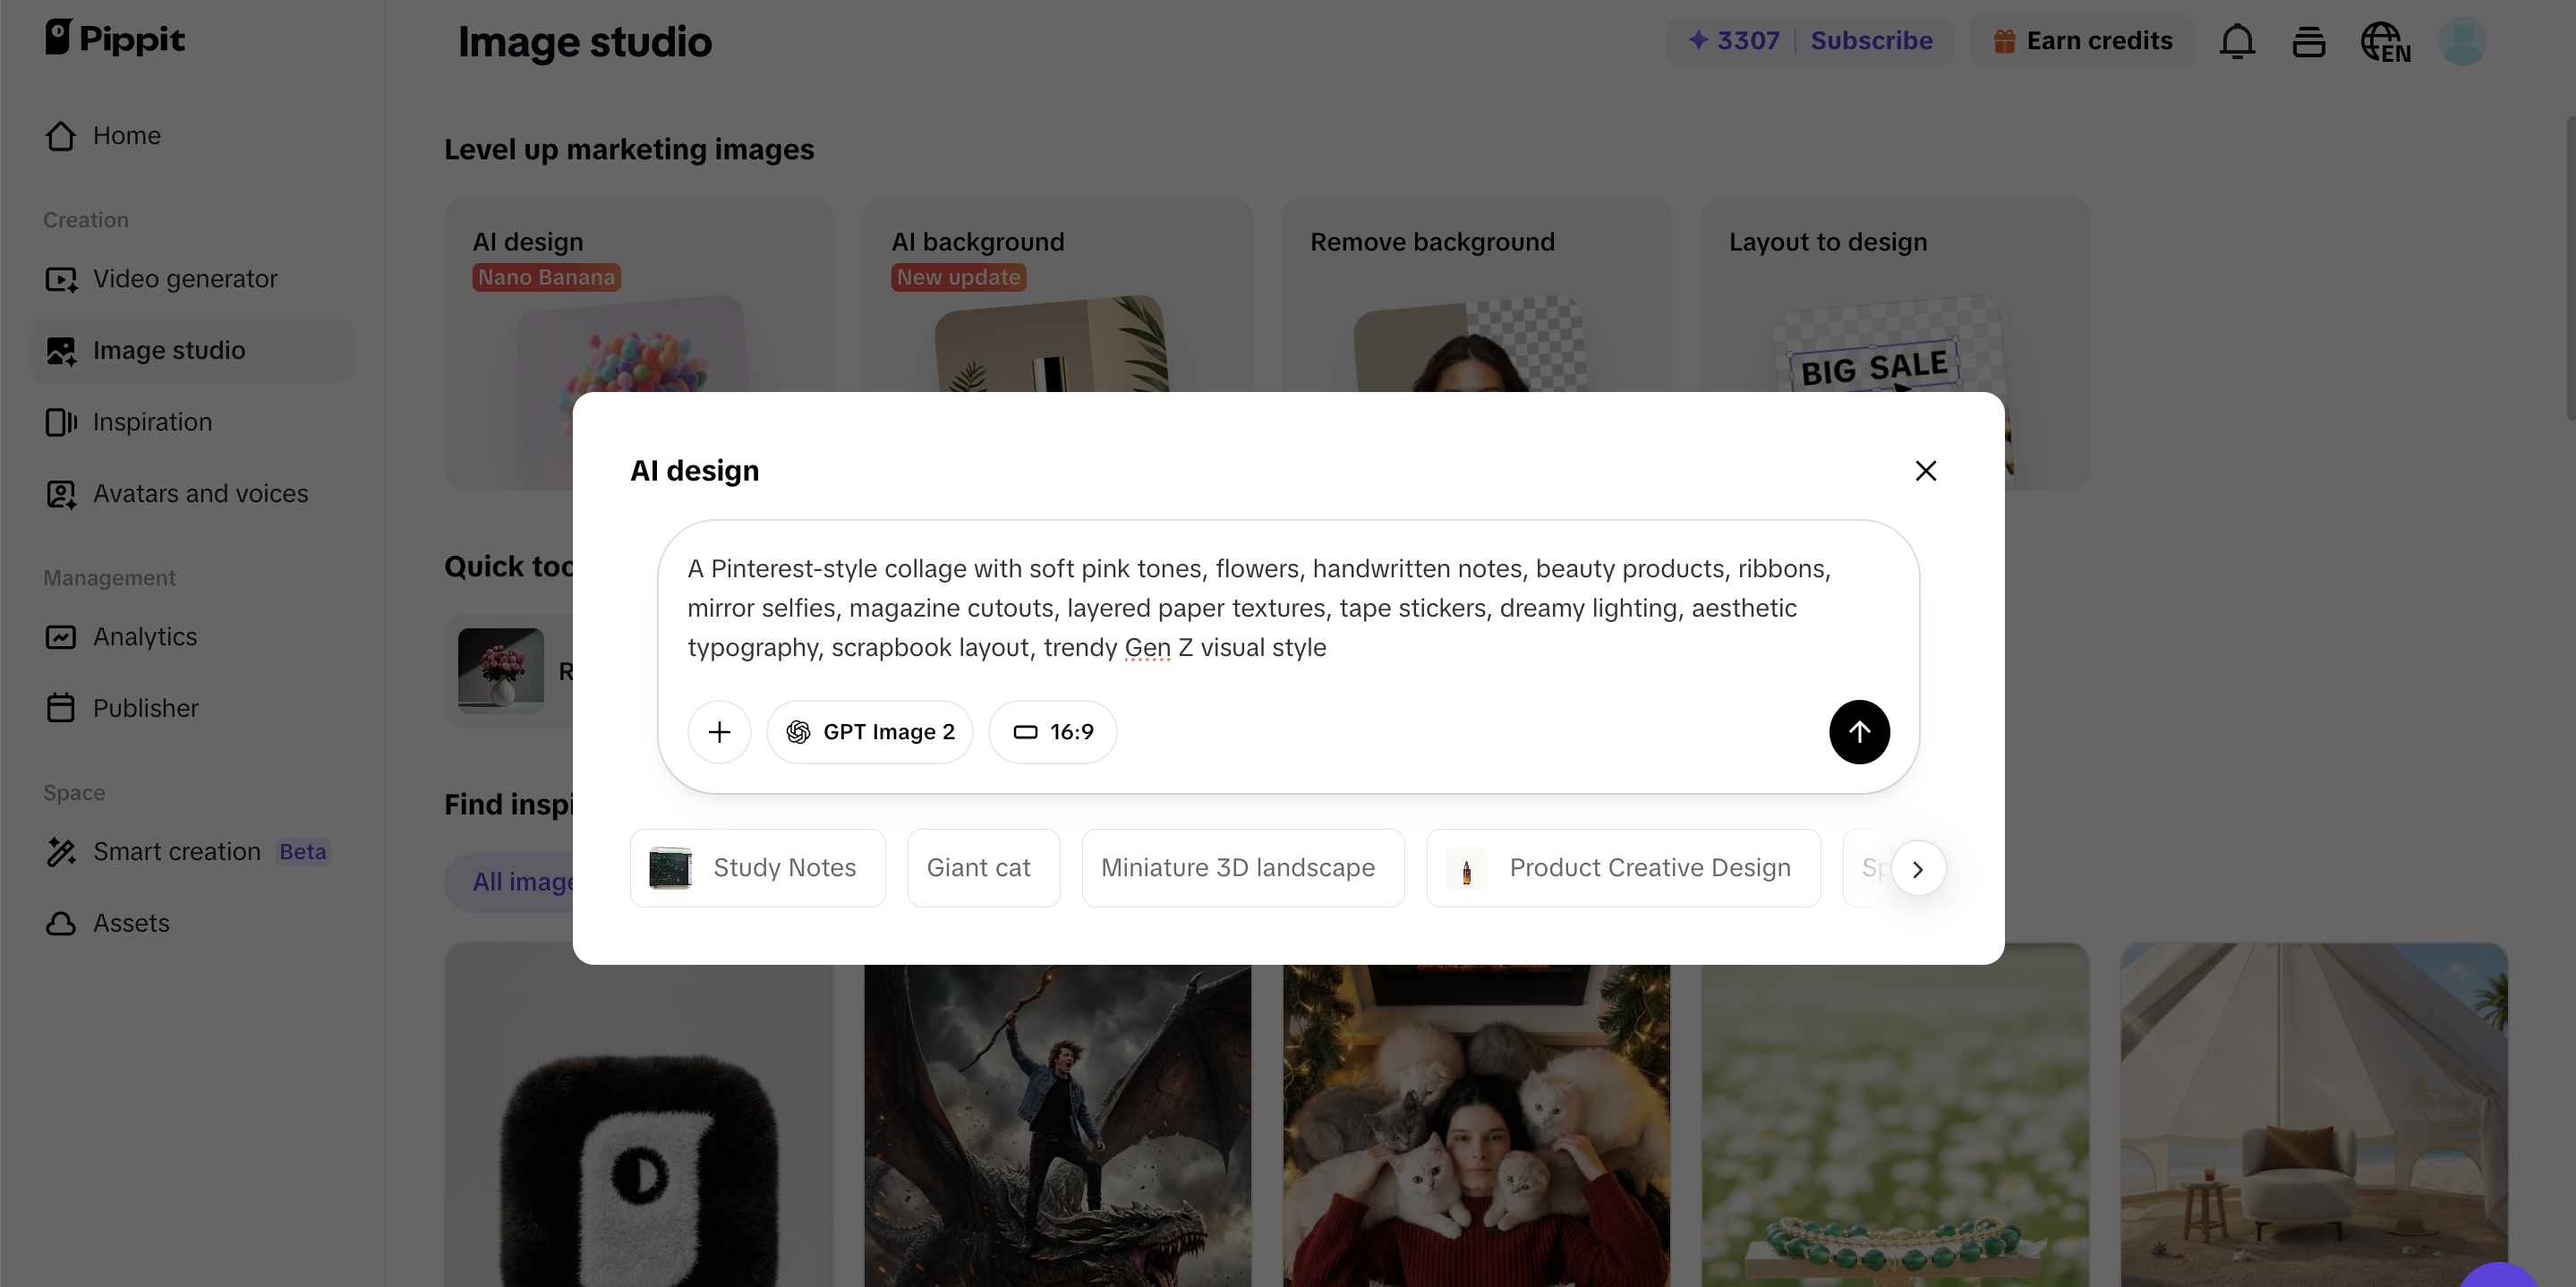Click the Beta badge next to Smart creation
Screen dimensions: 2576x1287
coord(303,852)
